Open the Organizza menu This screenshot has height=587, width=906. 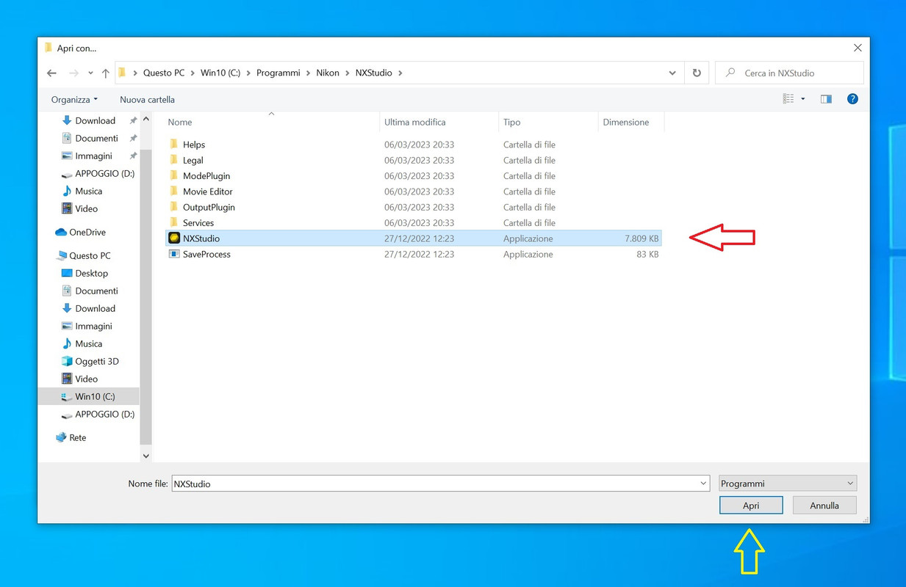point(74,100)
